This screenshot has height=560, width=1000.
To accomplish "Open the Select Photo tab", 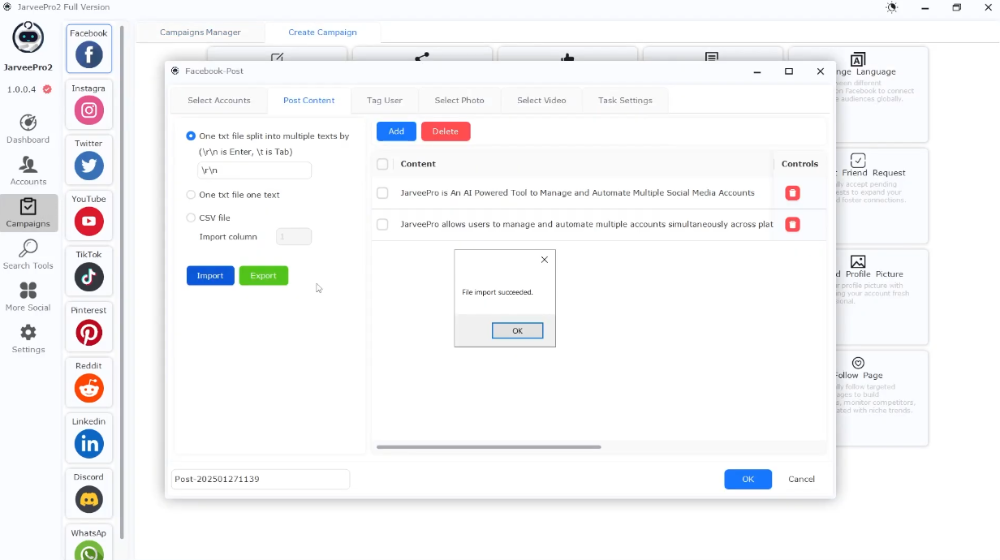I will 459,101.
